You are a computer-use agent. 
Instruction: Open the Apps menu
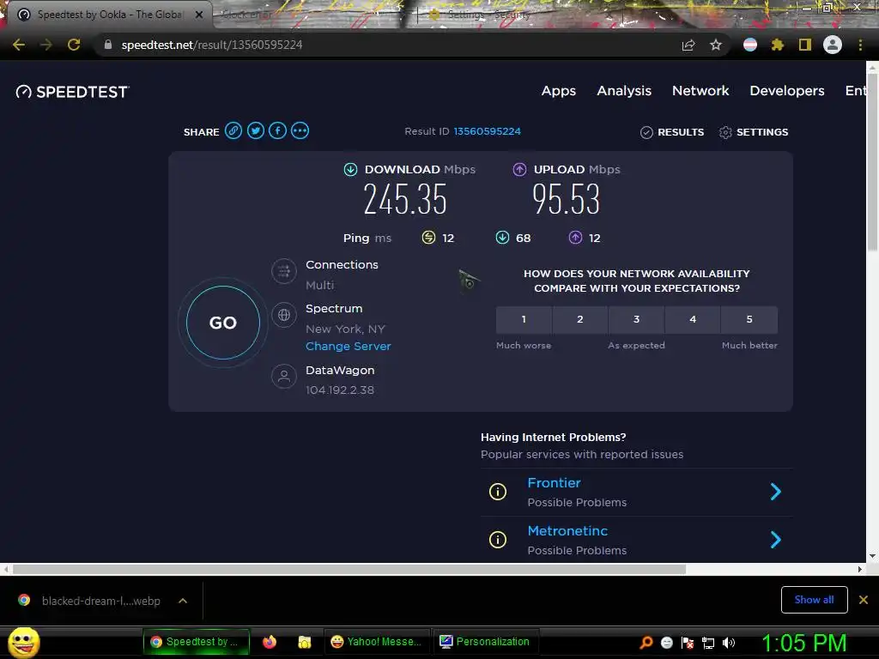[558, 91]
